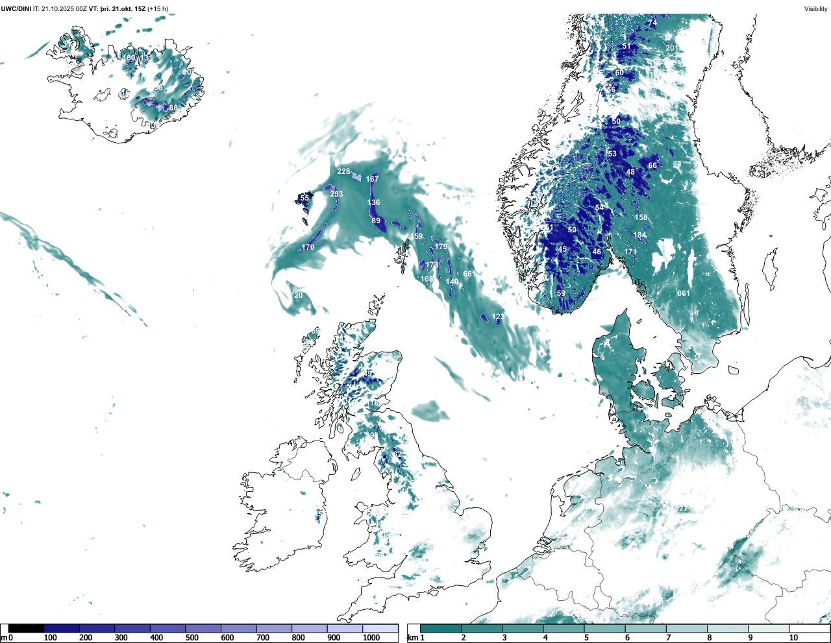Click the '184' visibility value
The height and width of the screenshot is (643, 831).
coord(640,235)
